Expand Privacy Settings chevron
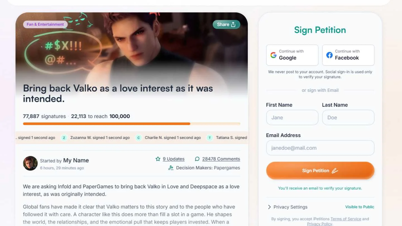Viewport: 402px width, 226px height. (269, 207)
